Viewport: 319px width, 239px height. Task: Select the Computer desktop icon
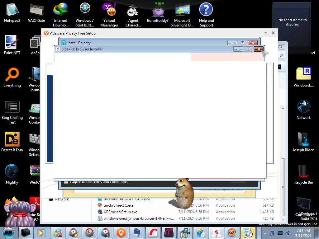pos(303,206)
